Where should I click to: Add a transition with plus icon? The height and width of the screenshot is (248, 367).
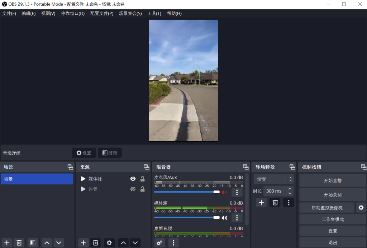click(261, 203)
